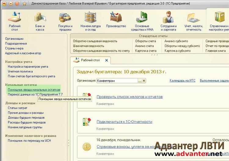
Task: Open Номенклатура и склад section
Action: (x=90, y=18)
